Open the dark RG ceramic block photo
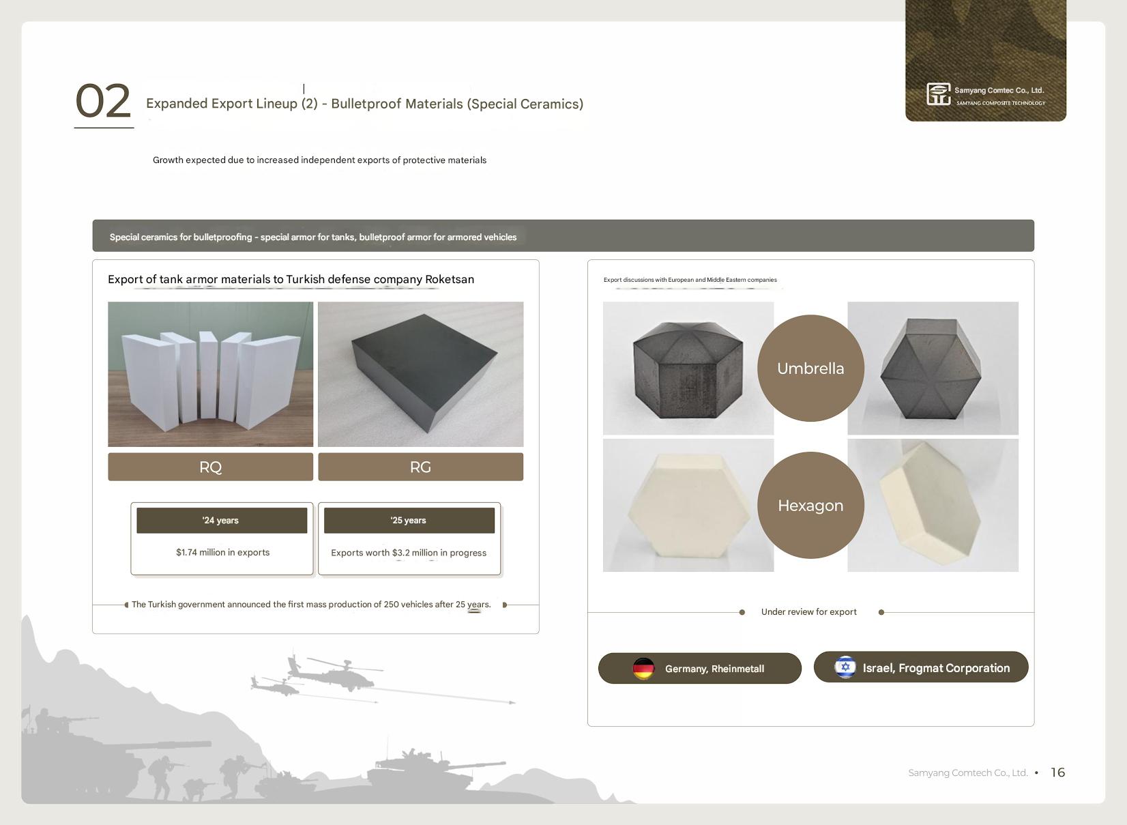 click(421, 375)
